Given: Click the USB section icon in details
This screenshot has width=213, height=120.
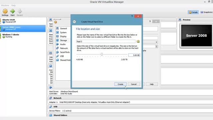Looking at the screenshot, I should click(51, 107).
